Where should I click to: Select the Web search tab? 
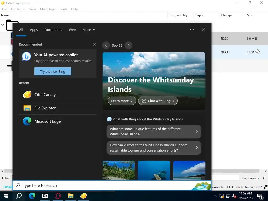click(x=72, y=30)
